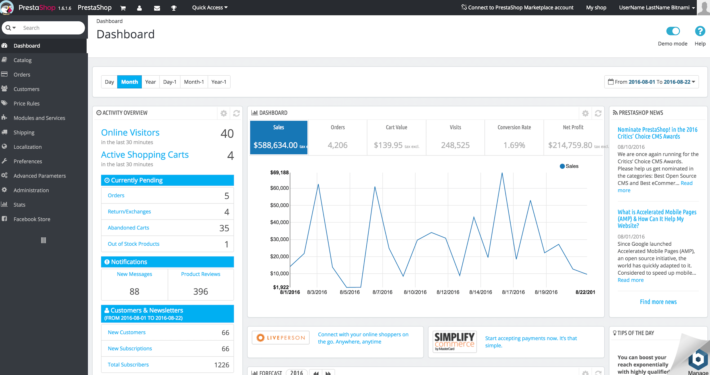The image size is (710, 375).
Task: Select the Orders metric tab
Action: click(x=337, y=137)
